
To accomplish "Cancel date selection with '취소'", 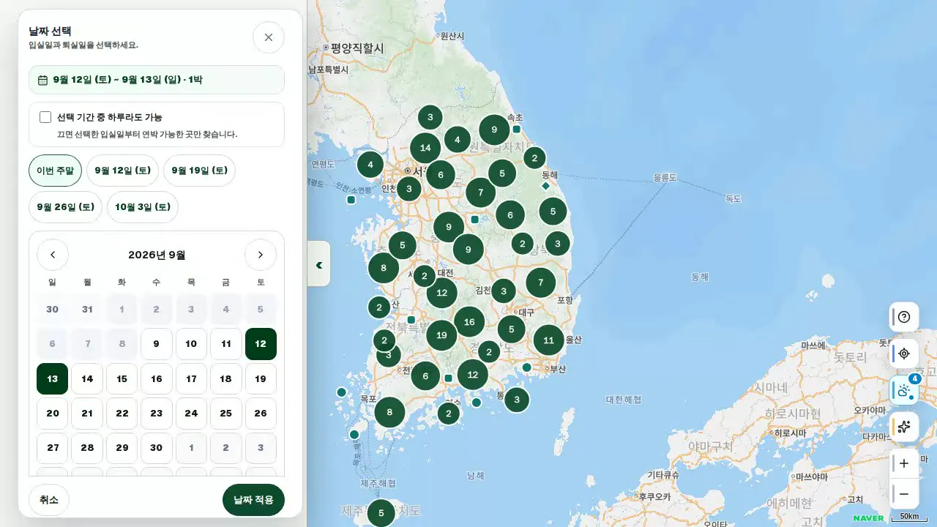I will tap(49, 500).
